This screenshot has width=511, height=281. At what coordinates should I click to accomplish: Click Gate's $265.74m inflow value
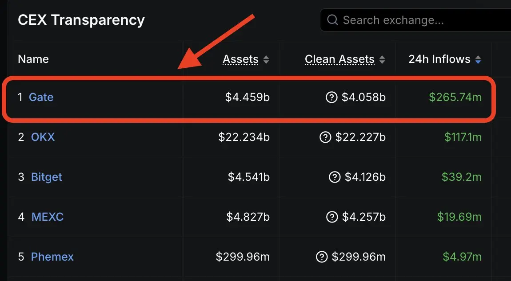455,97
